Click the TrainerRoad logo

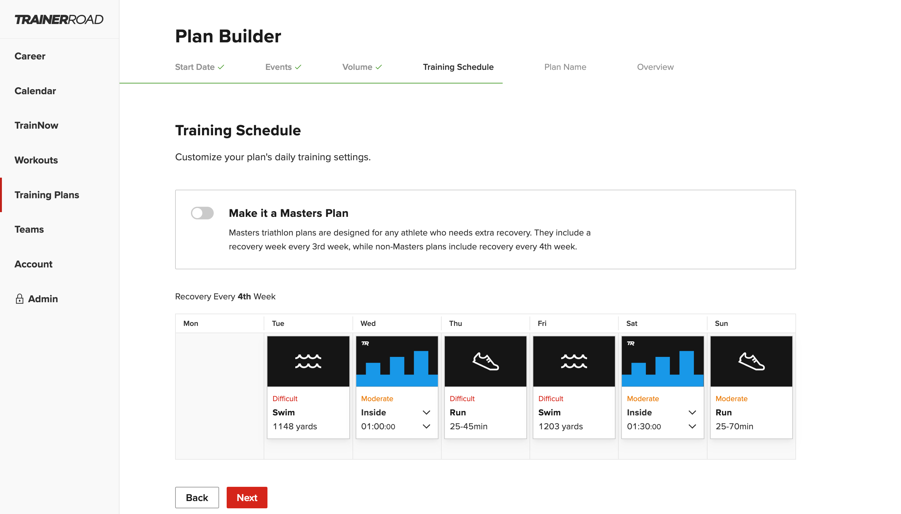click(59, 19)
